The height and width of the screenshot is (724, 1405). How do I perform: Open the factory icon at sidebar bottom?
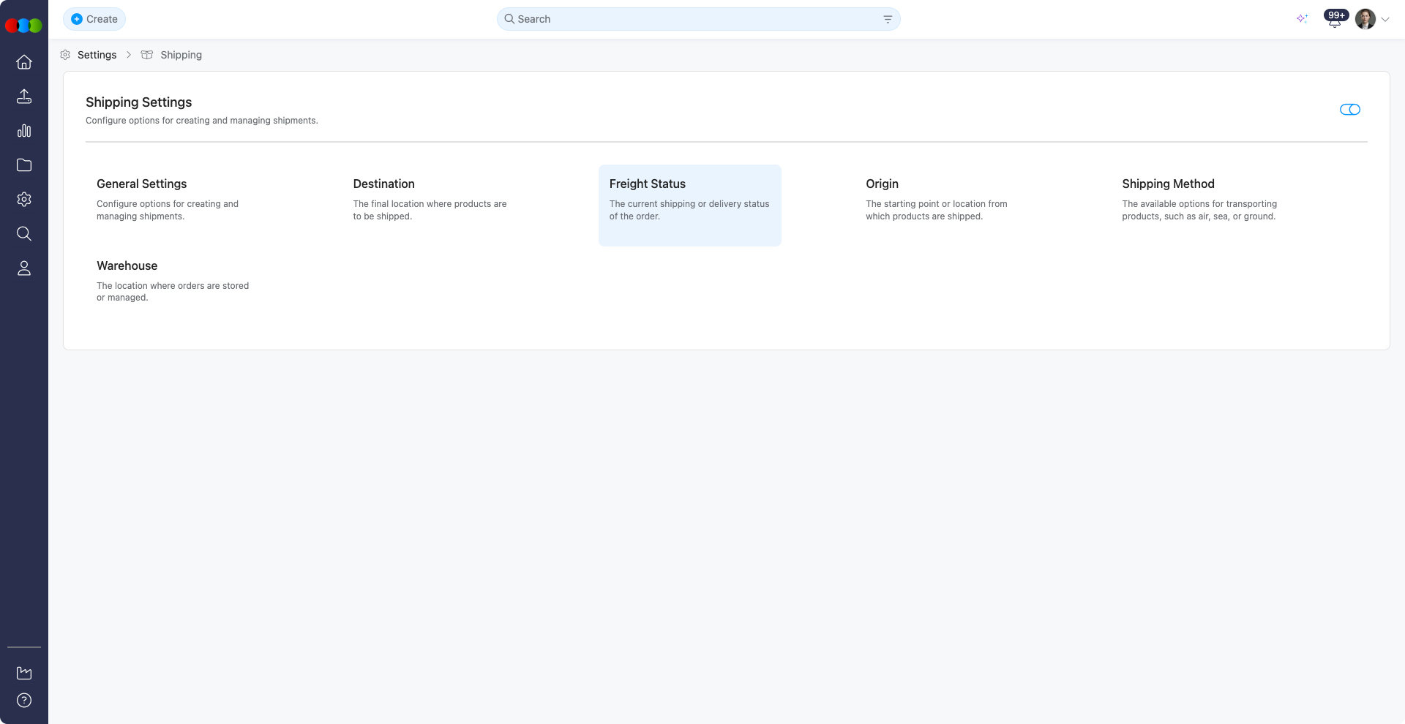click(24, 673)
